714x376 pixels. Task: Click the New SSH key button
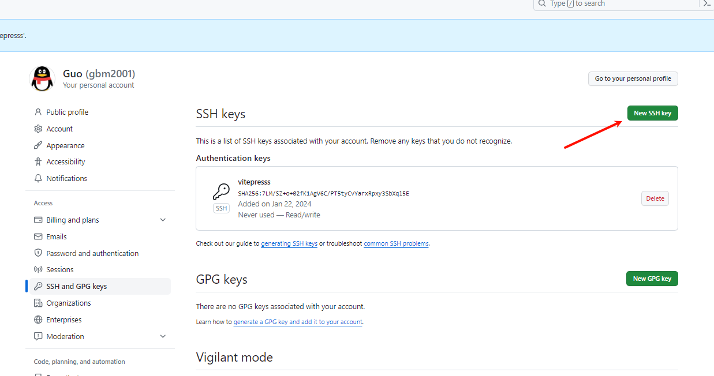pyautogui.click(x=652, y=113)
